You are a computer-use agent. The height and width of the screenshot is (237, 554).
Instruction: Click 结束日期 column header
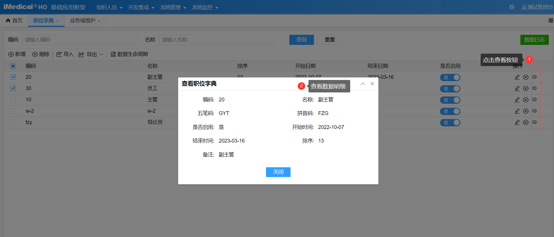click(x=378, y=66)
